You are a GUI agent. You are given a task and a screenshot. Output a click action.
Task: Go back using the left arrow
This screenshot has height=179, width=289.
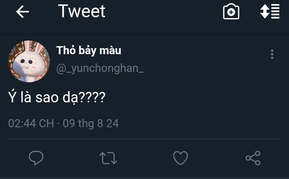pos(22,12)
